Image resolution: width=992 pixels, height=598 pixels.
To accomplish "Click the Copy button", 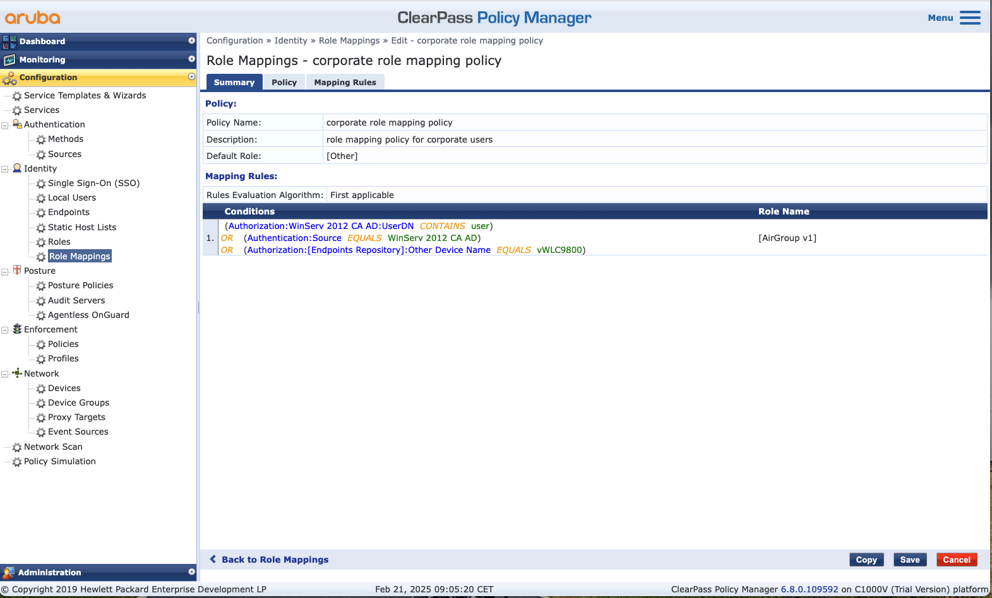I will 866,560.
